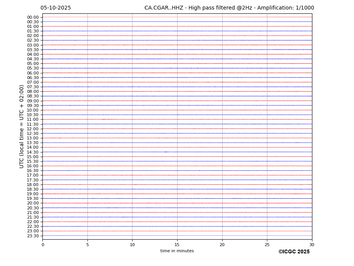Pick the 14:30 row label

point(33,152)
